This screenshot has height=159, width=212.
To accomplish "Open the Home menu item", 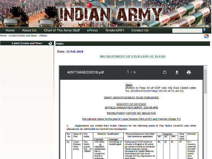I will (x=10, y=30).
